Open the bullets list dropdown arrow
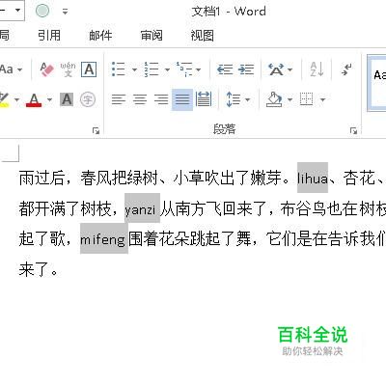386x386 pixels. (134, 69)
